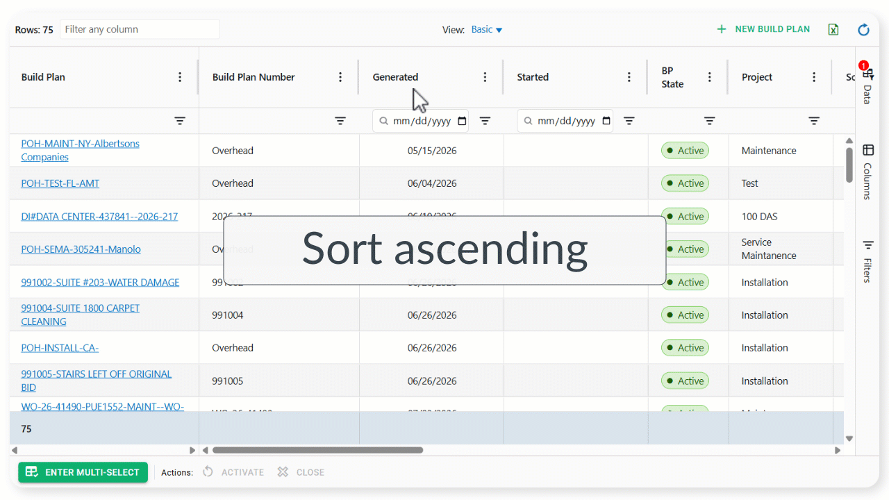
Task: Click the BP State filter icon
Action: click(710, 121)
